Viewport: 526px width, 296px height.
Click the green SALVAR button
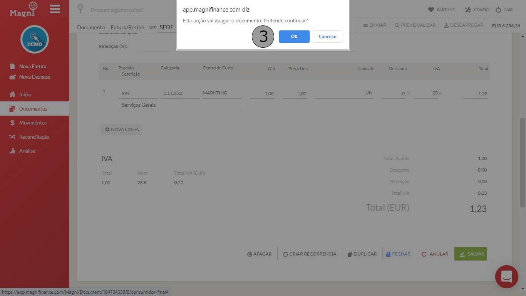pos(471,254)
